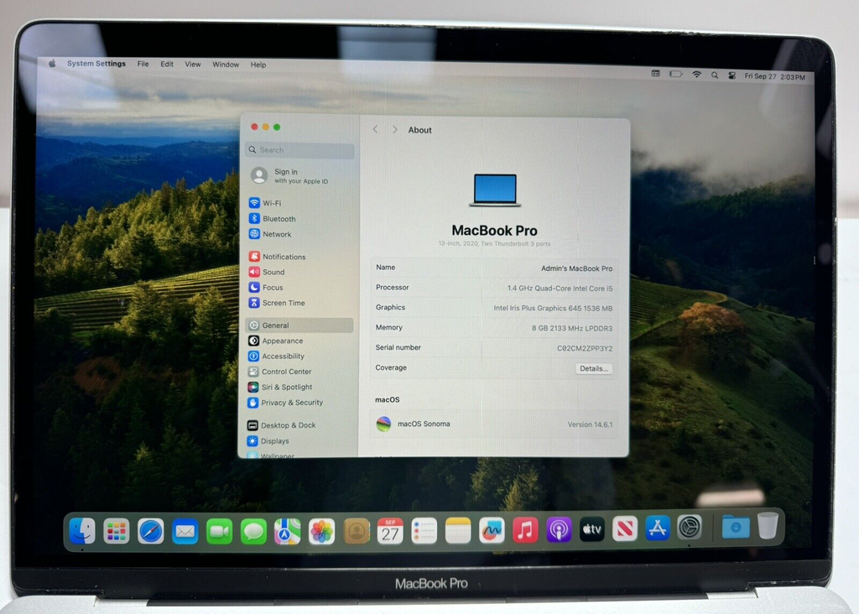Open Photos from the Dock

321,531
